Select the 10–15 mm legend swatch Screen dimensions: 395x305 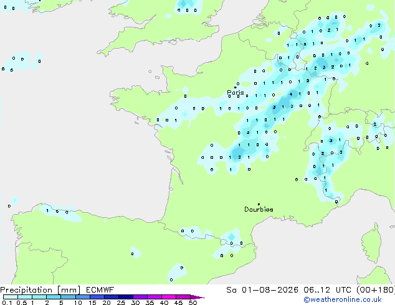click(83, 297)
